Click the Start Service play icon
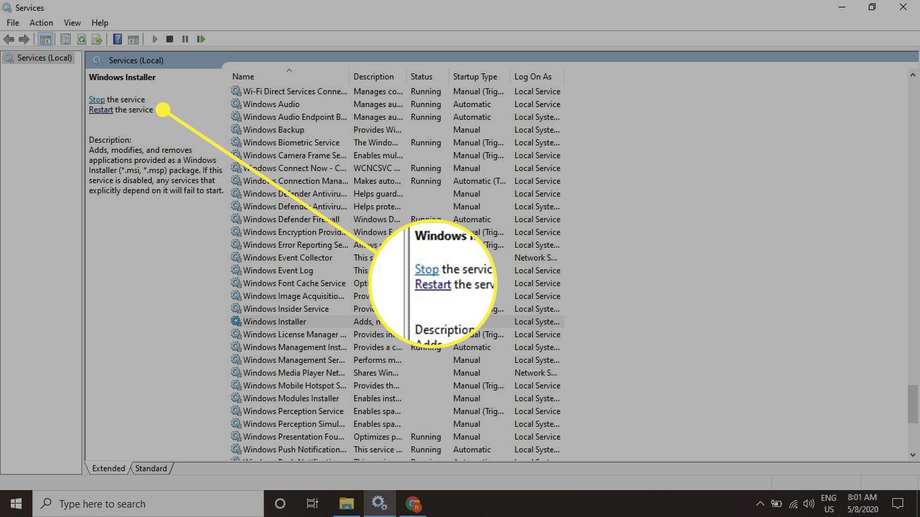920x517 pixels. (155, 40)
